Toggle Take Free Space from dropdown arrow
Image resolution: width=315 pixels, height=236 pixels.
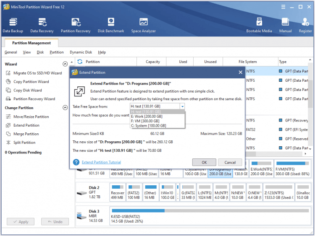(182, 106)
